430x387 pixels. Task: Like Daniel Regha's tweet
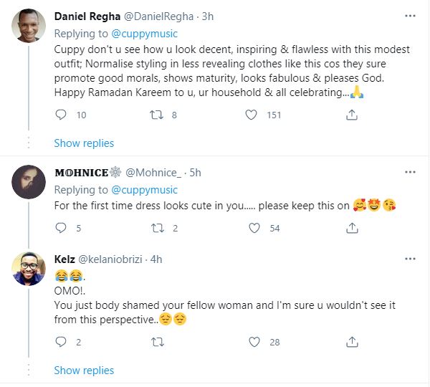coord(252,114)
